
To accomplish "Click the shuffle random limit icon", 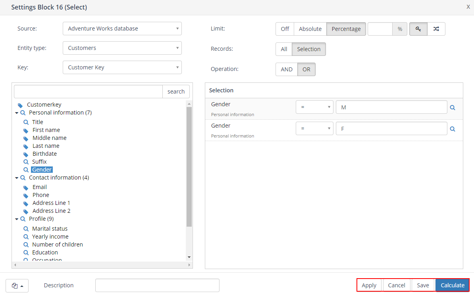I will point(436,29).
